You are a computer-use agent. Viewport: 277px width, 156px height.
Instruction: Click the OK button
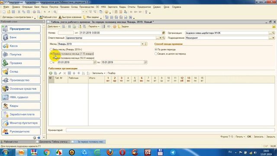(249, 137)
